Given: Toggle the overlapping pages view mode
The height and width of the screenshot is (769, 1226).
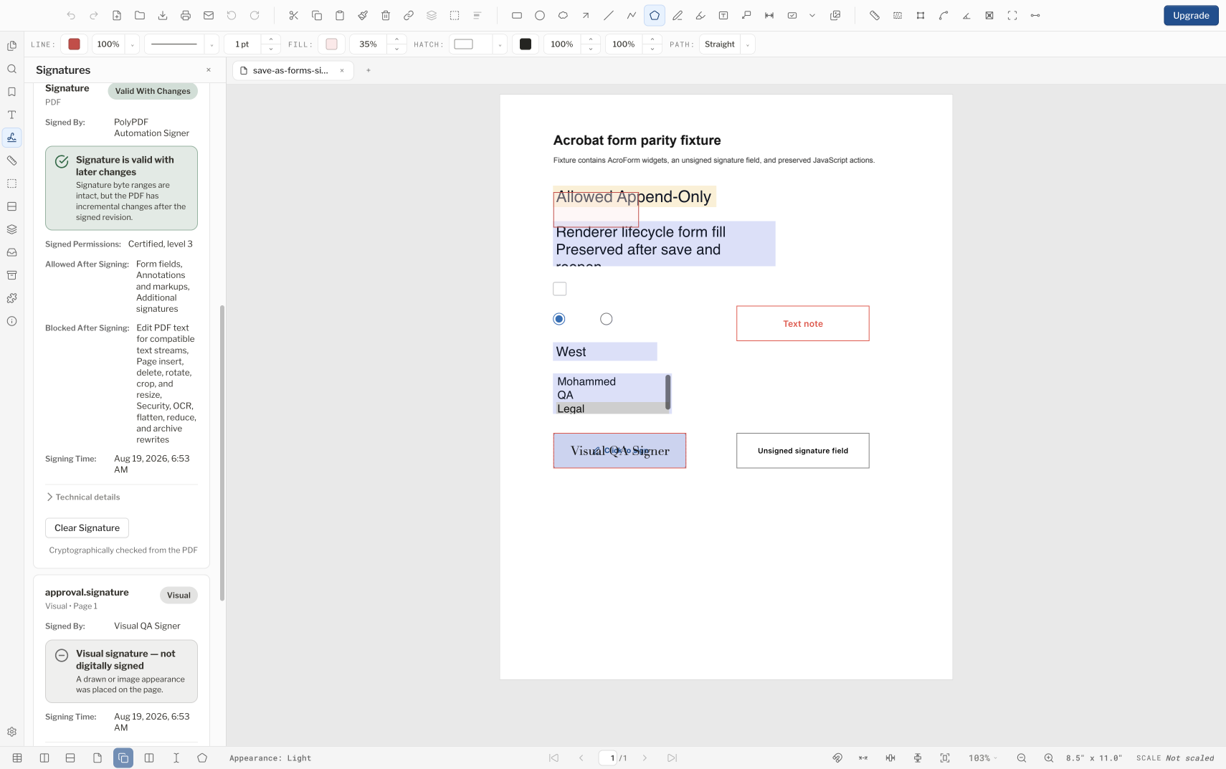Looking at the screenshot, I should coord(123,758).
